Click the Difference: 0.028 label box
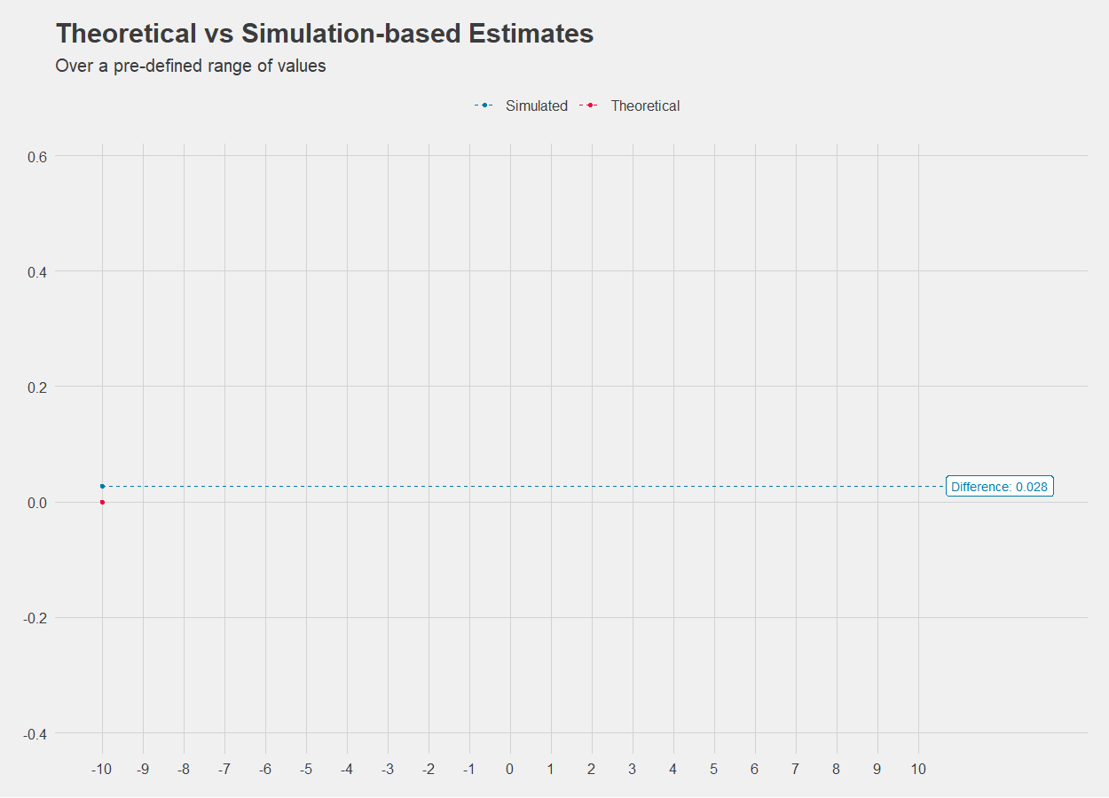The height and width of the screenshot is (798, 1109). coord(1000,487)
